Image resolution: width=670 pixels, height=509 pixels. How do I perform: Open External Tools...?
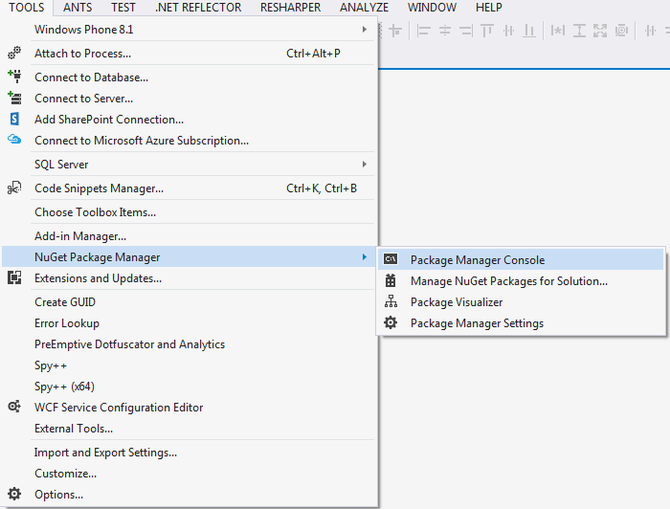(x=189, y=429)
